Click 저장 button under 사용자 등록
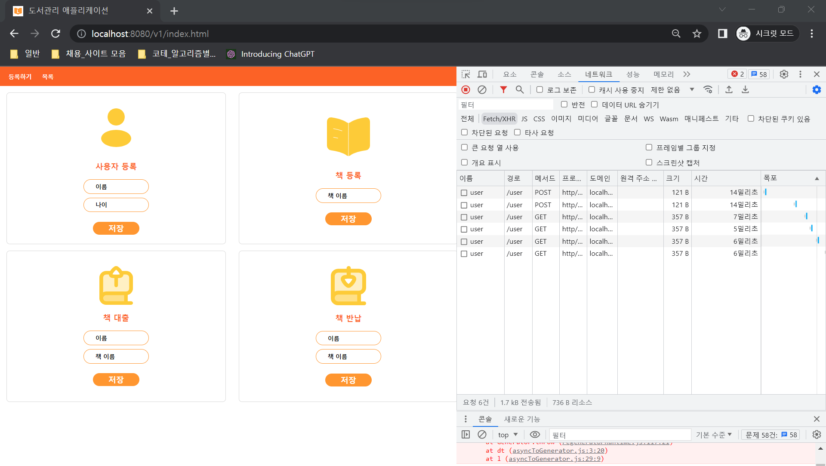The width and height of the screenshot is (826, 466). pyautogui.click(x=116, y=228)
